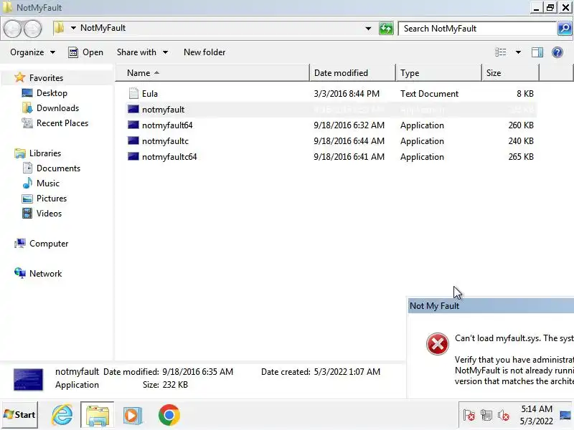
Task: Change view with the view icon
Action: (x=500, y=52)
